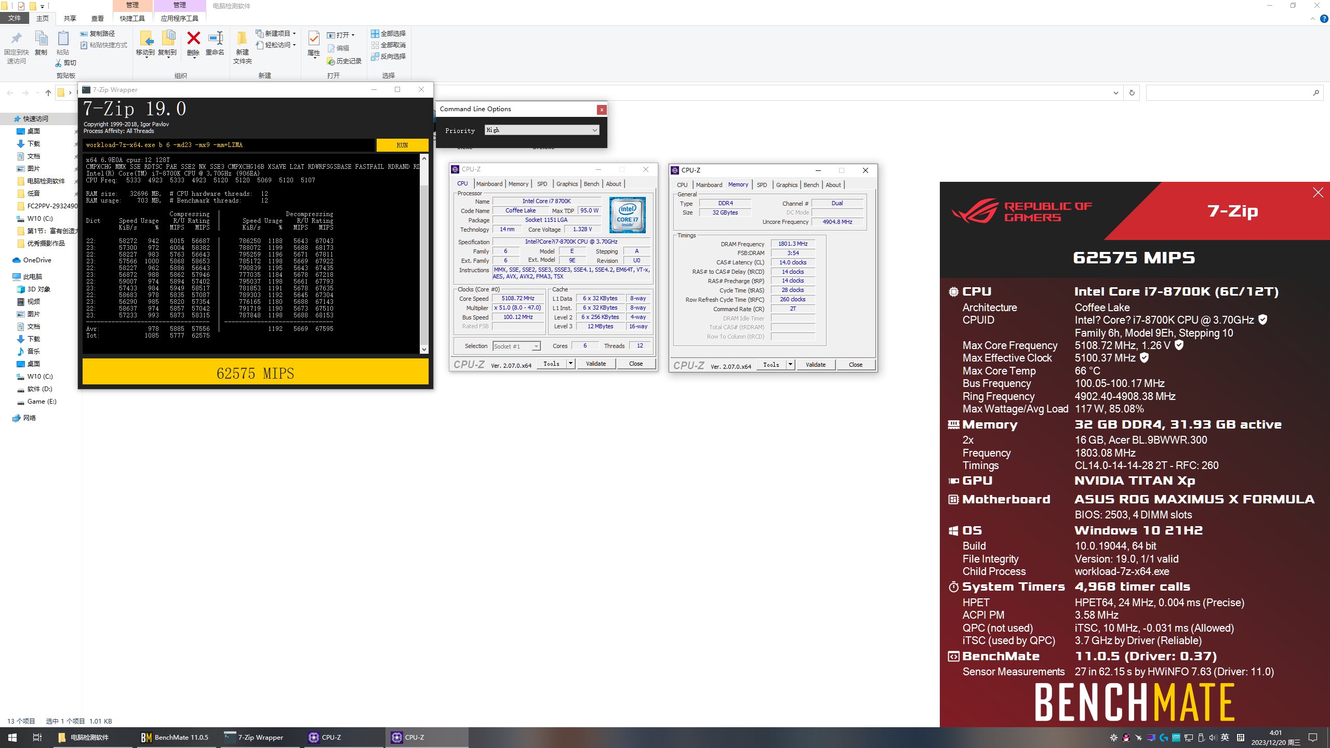This screenshot has height=748, width=1330.
Task: Expand the Tools arrow in Memory tab window
Action: [x=790, y=365]
